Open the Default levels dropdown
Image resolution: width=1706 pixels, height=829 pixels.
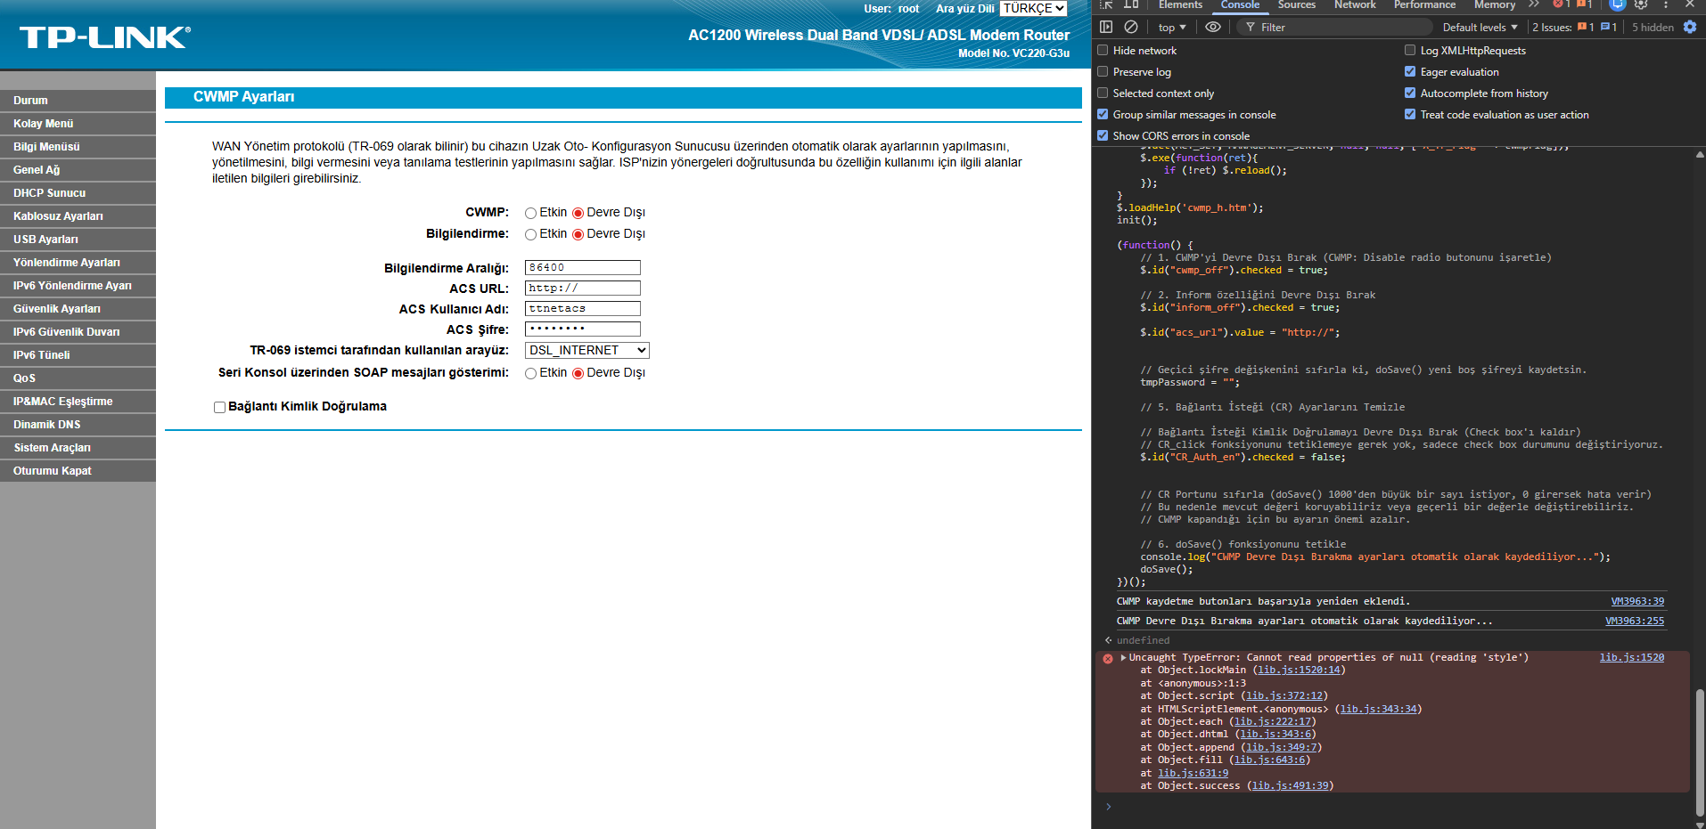[x=1480, y=27]
